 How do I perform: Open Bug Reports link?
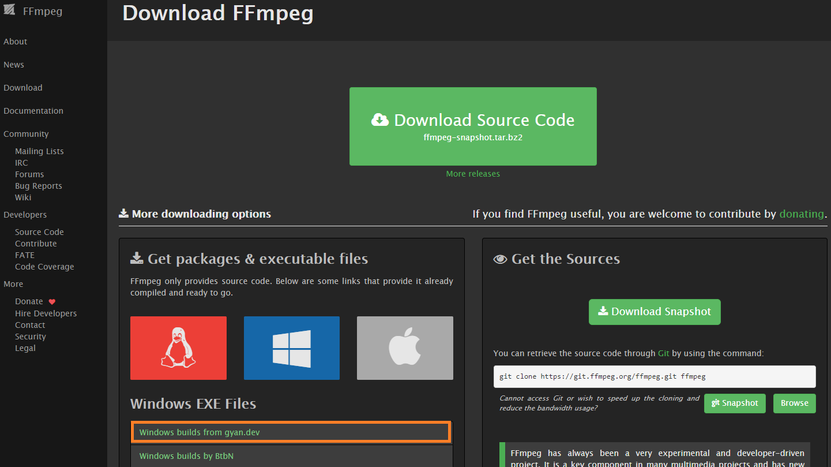click(x=39, y=186)
